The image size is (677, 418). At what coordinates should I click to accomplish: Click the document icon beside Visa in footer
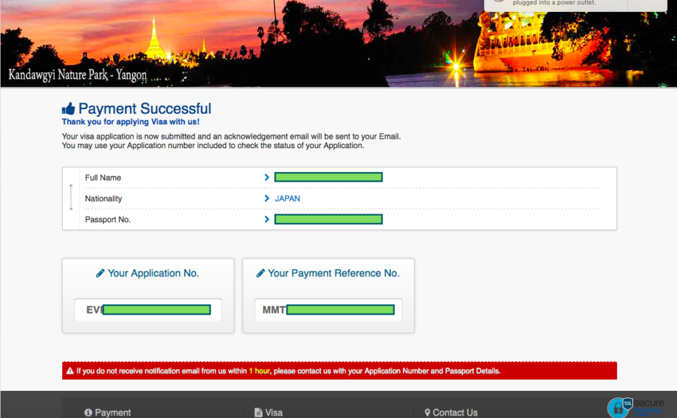259,412
